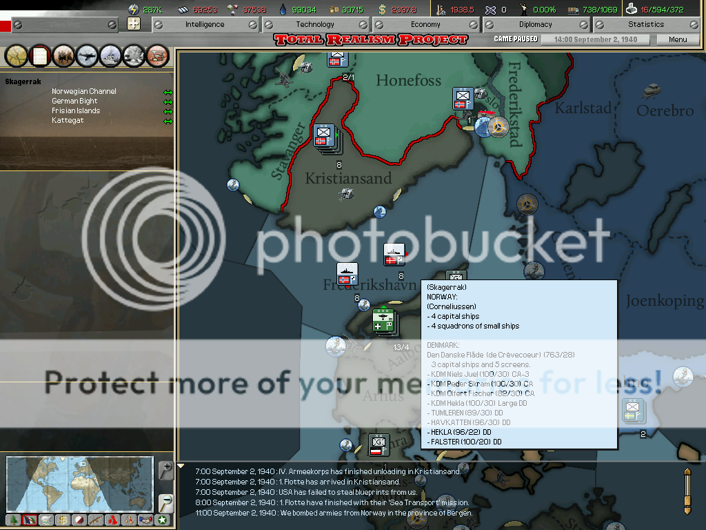Toggle victory points map mode (star)
Viewport: 706px width, 530px height.
162,520
